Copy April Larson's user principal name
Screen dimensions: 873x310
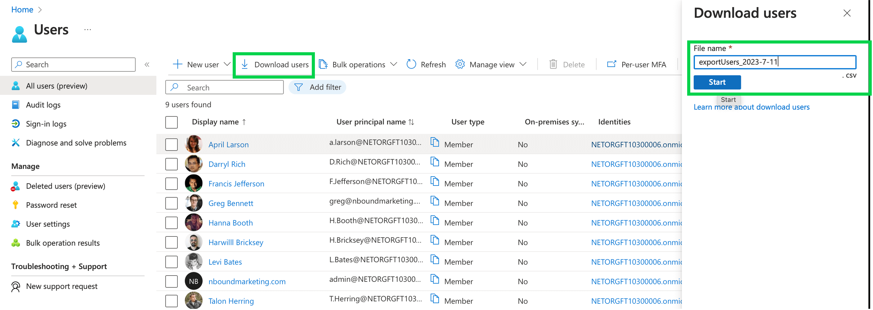click(435, 142)
